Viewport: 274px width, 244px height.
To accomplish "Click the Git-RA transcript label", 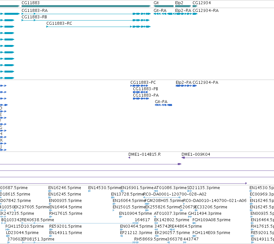I will click(160, 11).
